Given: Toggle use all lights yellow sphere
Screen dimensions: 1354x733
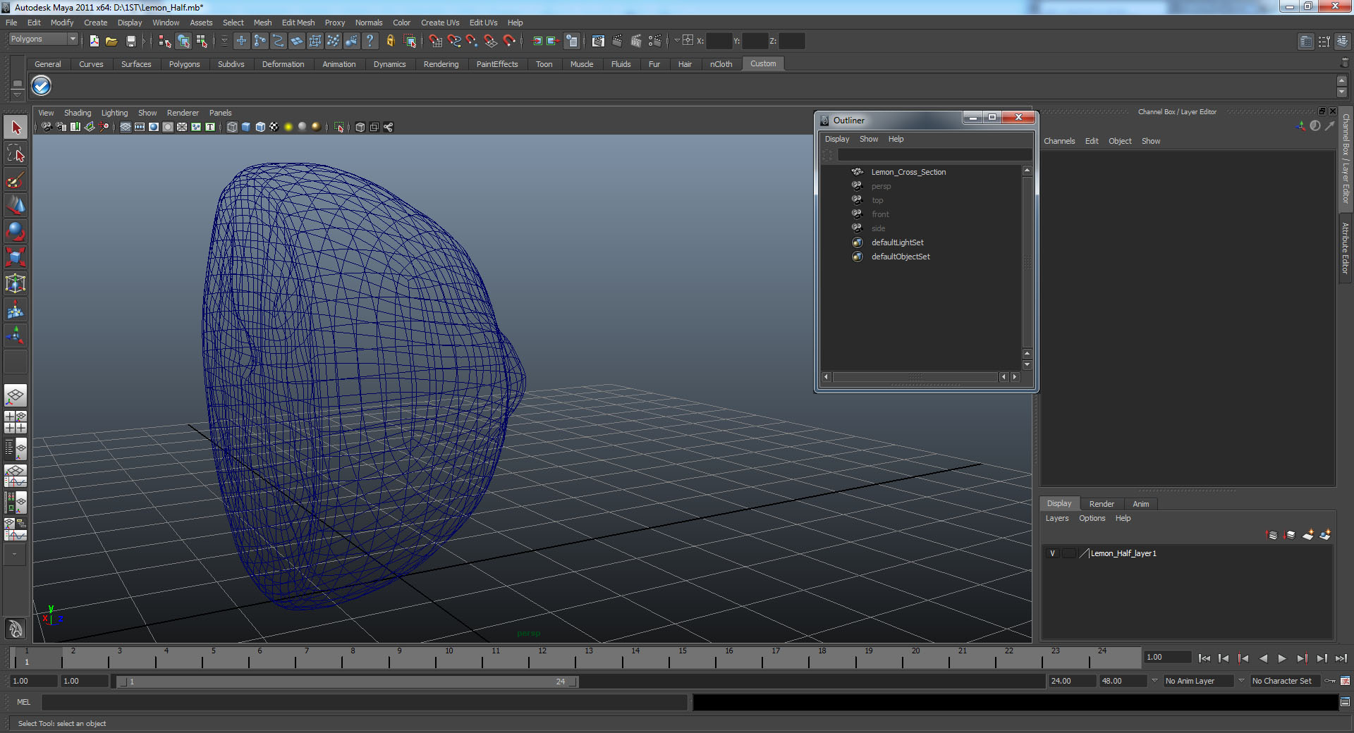Looking at the screenshot, I should click(x=288, y=127).
